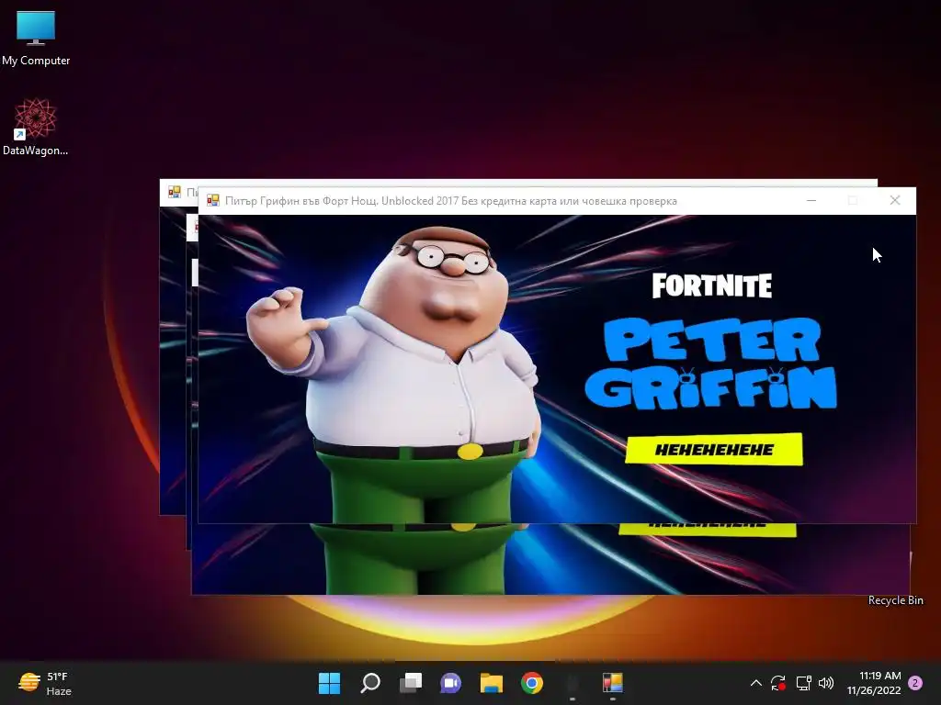Screen dimensions: 941x705
Task: Click the Recycle Bin label on desktop
Action: pos(895,600)
